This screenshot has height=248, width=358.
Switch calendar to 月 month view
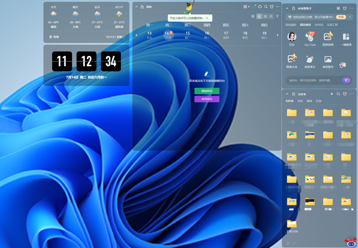pyautogui.click(x=271, y=16)
